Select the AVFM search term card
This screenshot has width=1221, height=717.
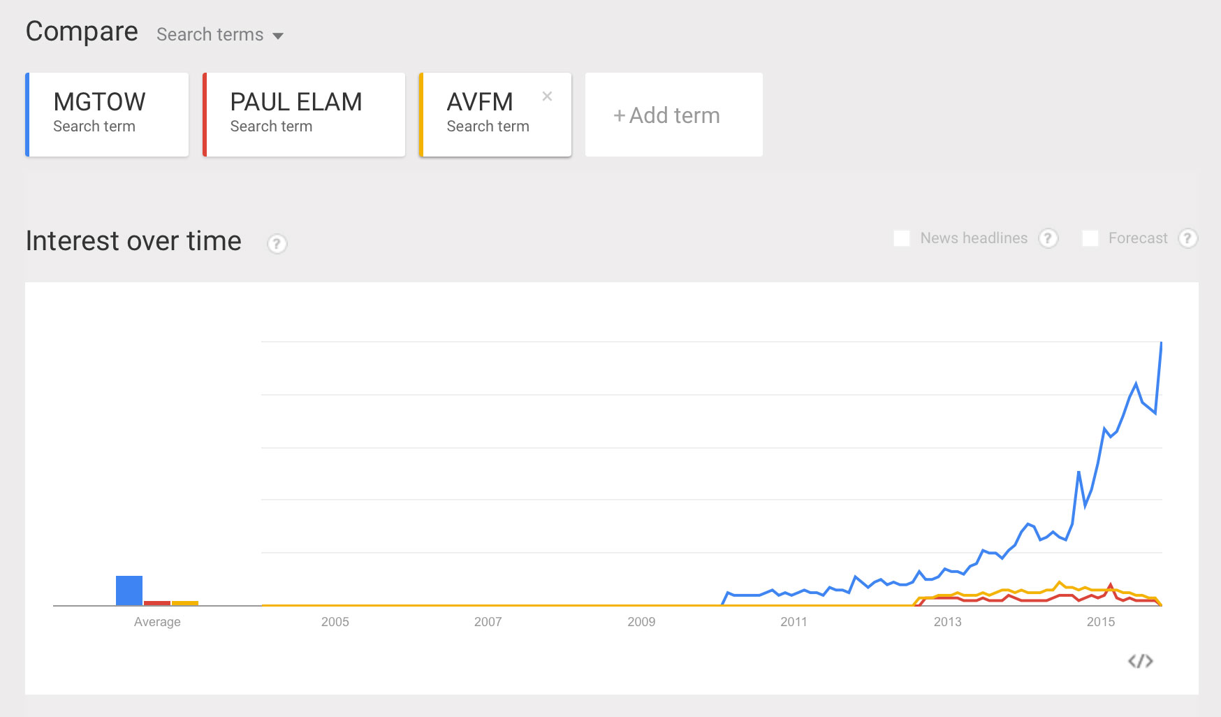[489, 115]
